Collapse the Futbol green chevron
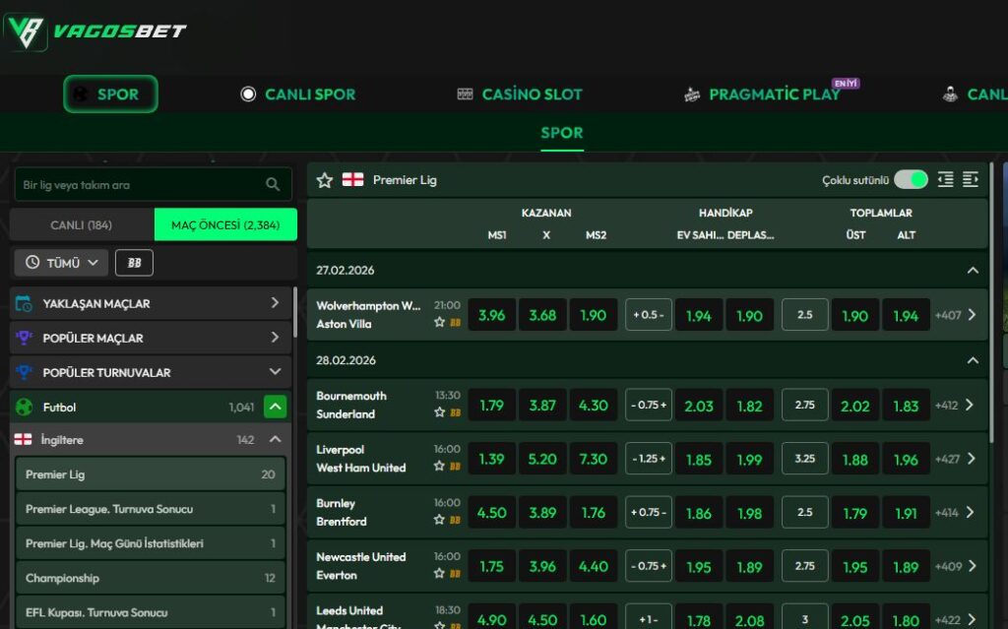Image resolution: width=1008 pixels, height=629 pixels. pos(276,407)
